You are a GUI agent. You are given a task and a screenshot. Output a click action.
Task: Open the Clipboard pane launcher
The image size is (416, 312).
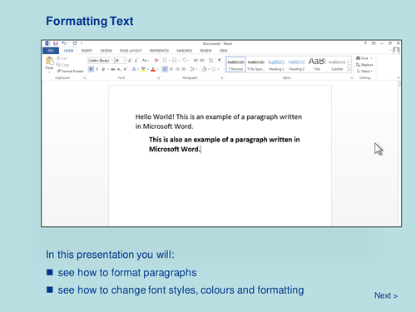[x=84, y=78]
